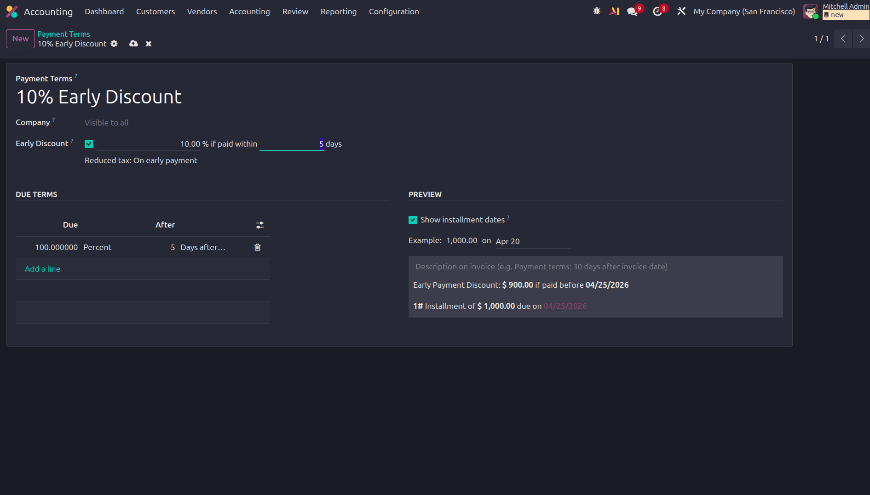Open the gear actions menu next to the title
The width and height of the screenshot is (870, 495).
tap(114, 43)
